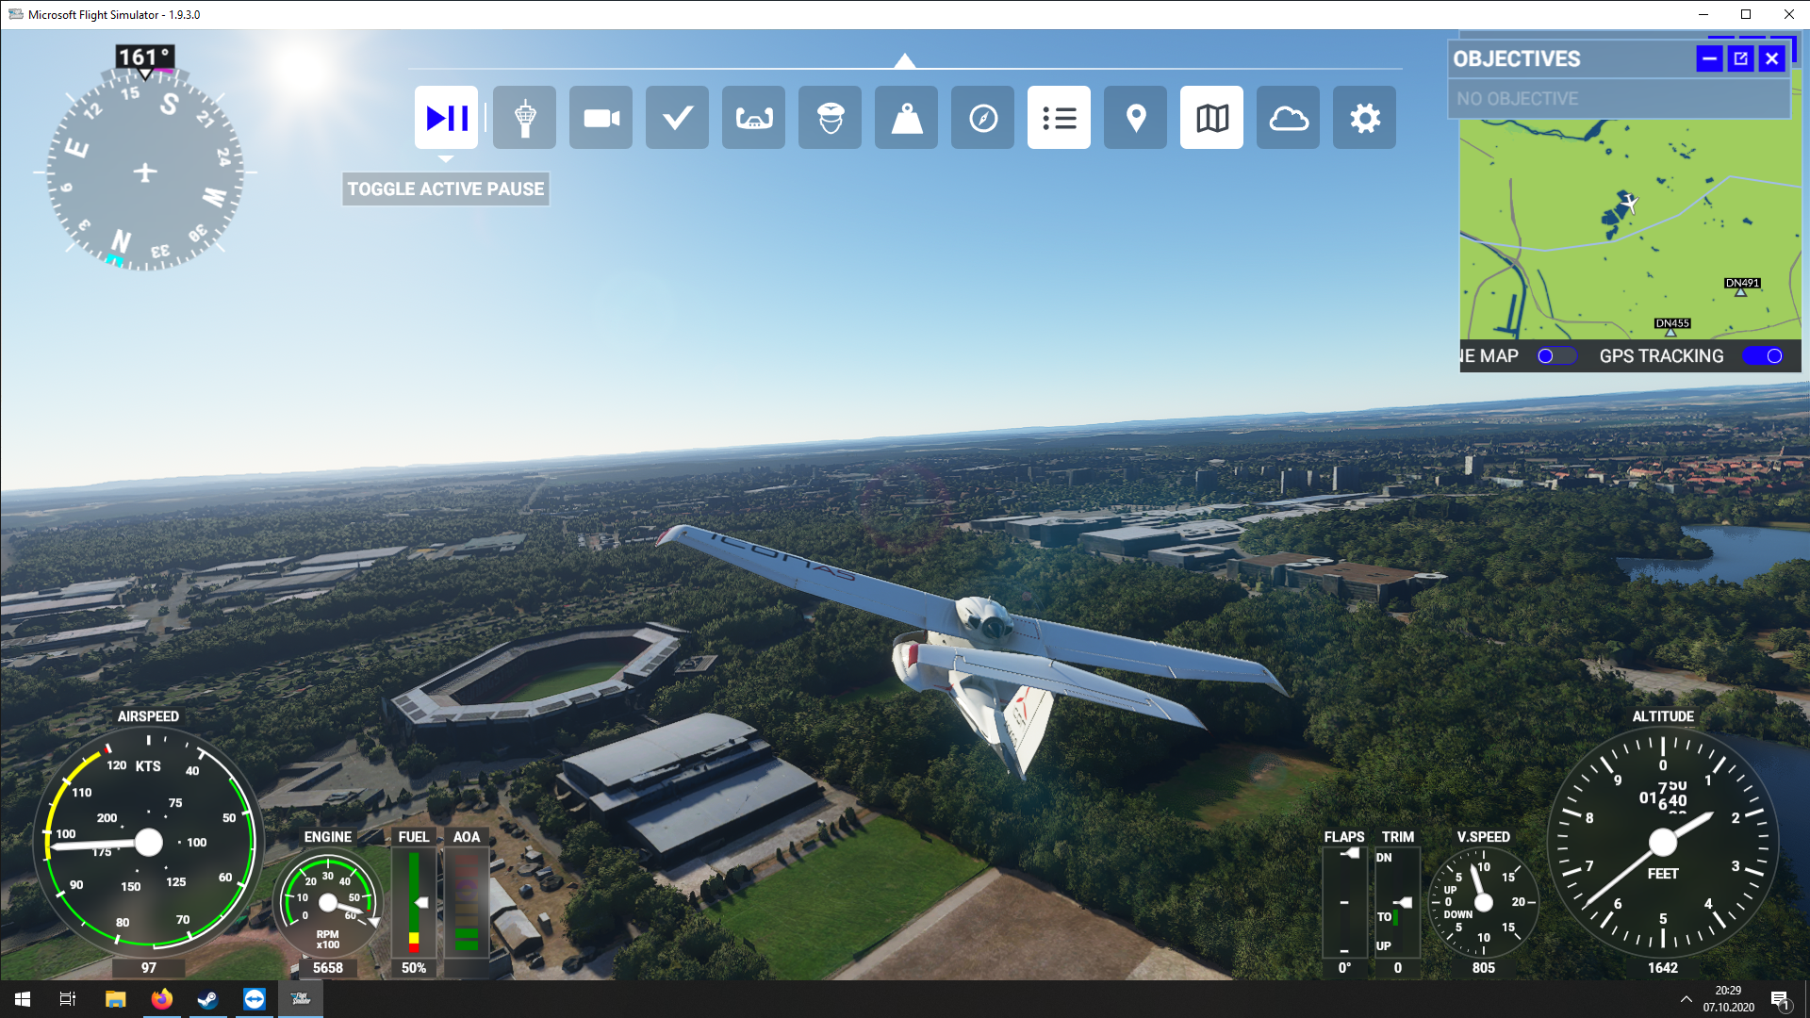Click the 161° heading readout
This screenshot has height=1018, width=1810.
145,57
